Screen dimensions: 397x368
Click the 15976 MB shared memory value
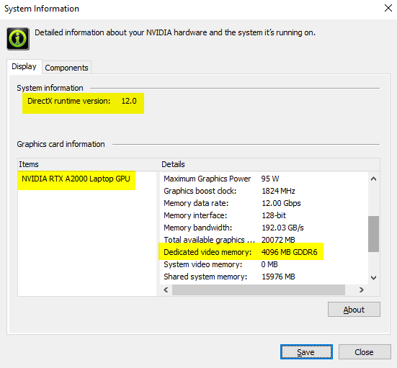coord(278,277)
